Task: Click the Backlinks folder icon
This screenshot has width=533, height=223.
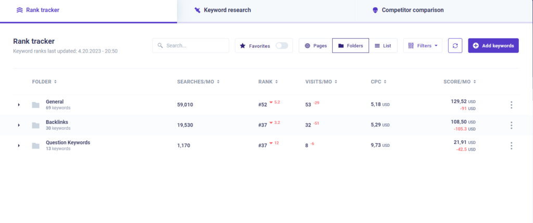Action: coord(36,125)
